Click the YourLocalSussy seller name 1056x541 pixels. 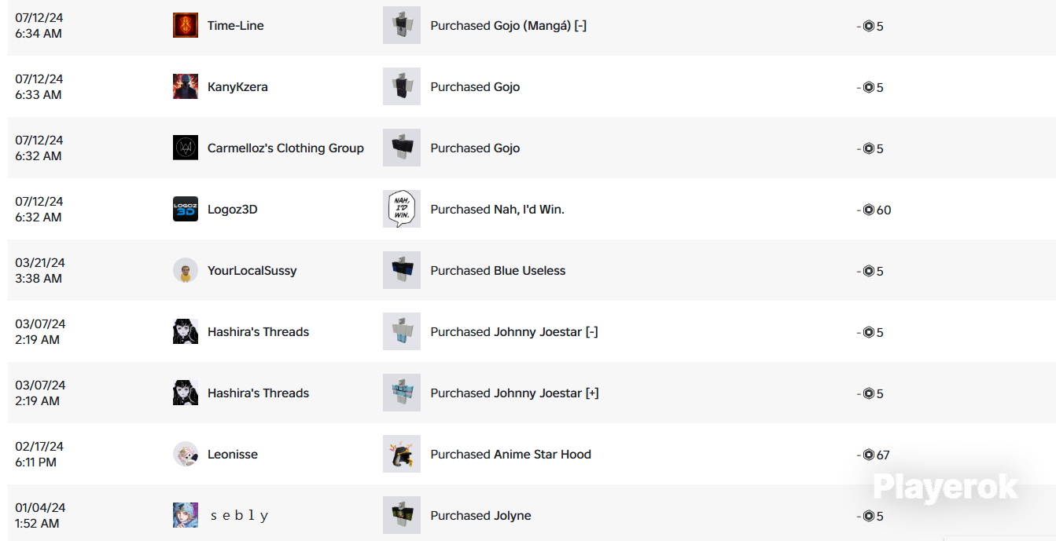click(252, 270)
